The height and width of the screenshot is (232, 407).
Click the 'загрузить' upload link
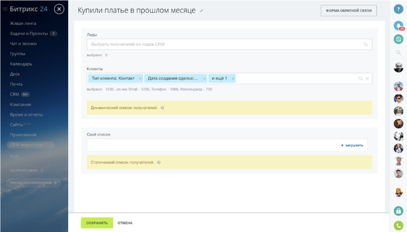click(352, 145)
